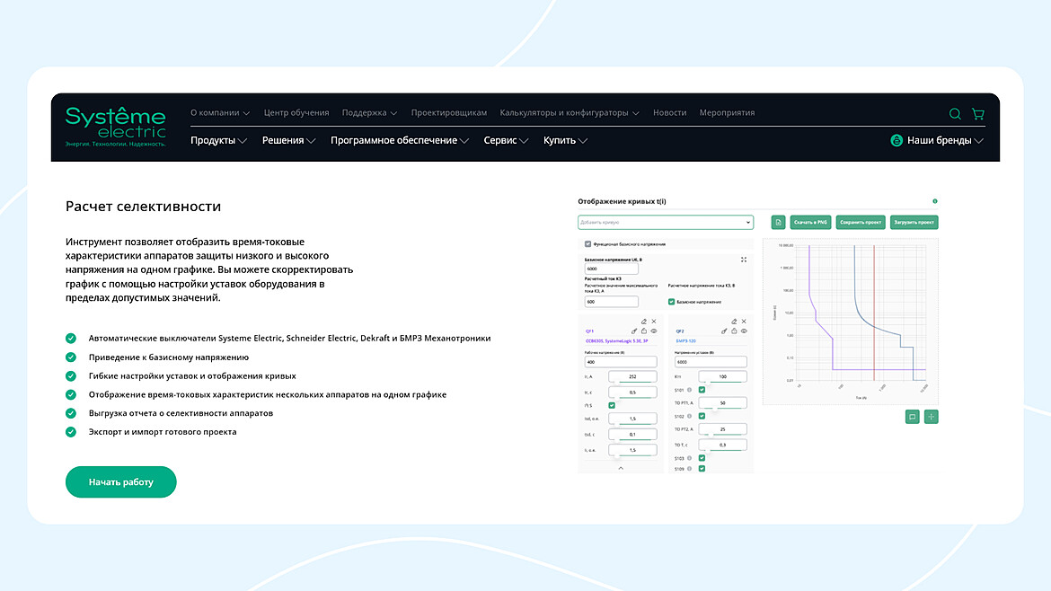Click fullscreen expand icon in base voltage panel
The width and height of the screenshot is (1051, 591).
tap(744, 260)
